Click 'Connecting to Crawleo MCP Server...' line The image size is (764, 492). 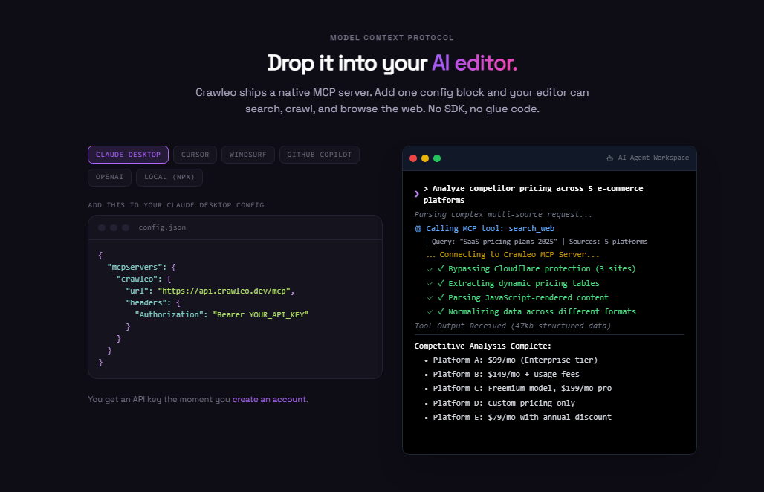coord(513,255)
